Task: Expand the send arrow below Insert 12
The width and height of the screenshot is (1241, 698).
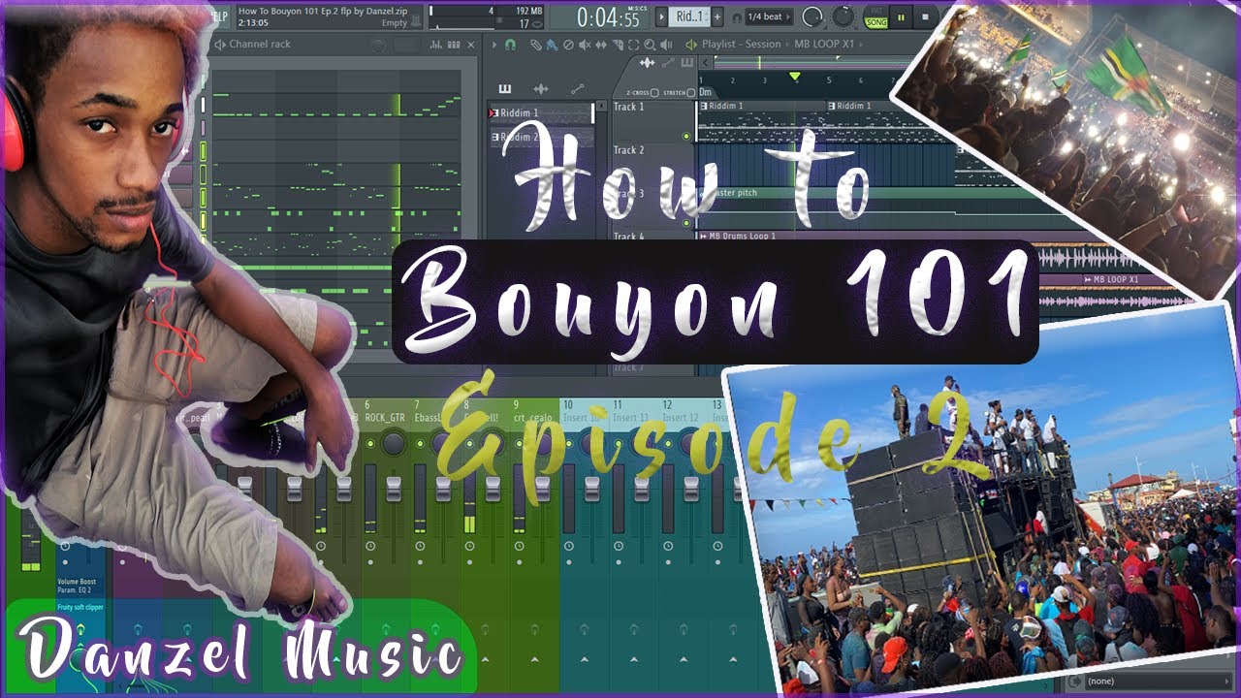Action: pos(683,659)
